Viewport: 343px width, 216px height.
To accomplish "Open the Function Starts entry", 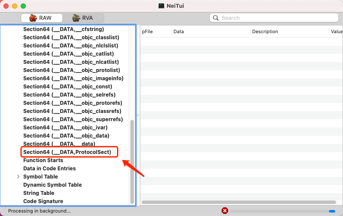I will click(43, 160).
